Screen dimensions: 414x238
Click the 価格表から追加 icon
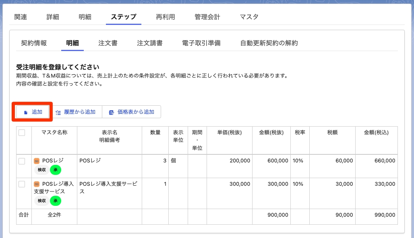(112, 113)
